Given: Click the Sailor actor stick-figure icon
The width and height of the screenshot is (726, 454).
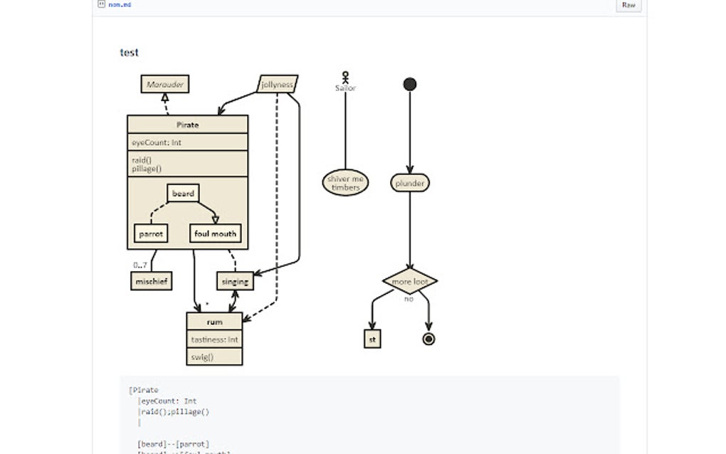Looking at the screenshot, I should [x=345, y=78].
